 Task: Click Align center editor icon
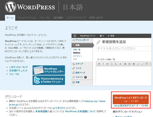pos(129,64)
